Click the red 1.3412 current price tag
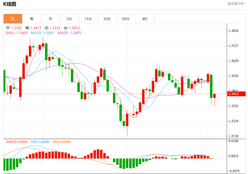The image size is (248, 174). tap(236, 94)
